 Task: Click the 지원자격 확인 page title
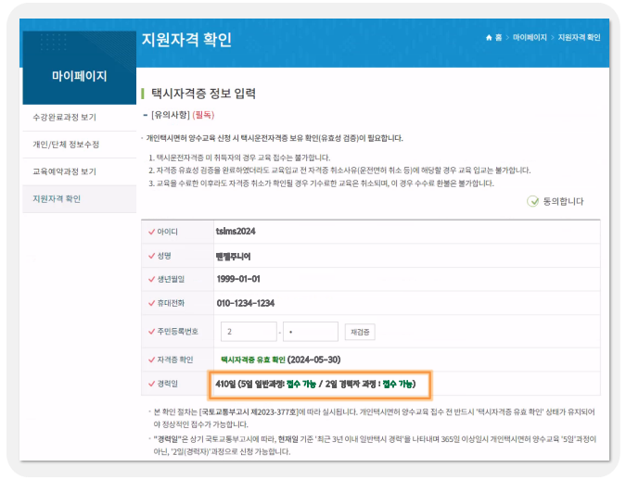[x=186, y=40]
